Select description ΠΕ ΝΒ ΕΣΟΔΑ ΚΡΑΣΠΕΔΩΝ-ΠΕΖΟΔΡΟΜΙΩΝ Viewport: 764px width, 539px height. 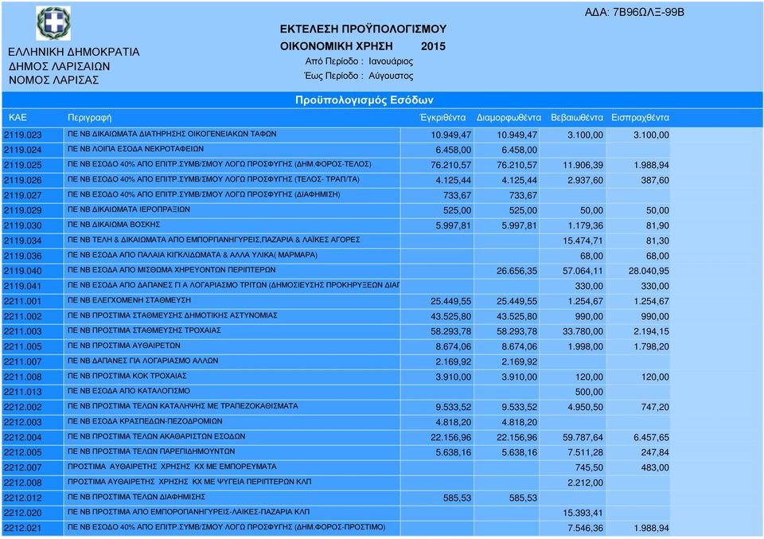click(145, 421)
